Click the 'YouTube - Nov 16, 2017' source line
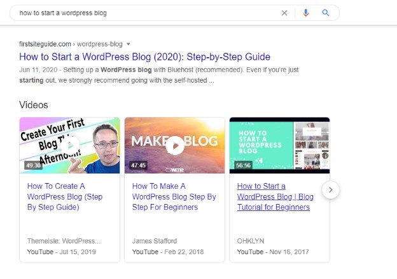This screenshot has height=279, width=397. 273,252
